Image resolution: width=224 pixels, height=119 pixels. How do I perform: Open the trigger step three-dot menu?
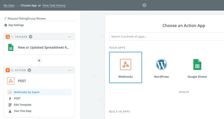pyautogui.click(x=69, y=37)
